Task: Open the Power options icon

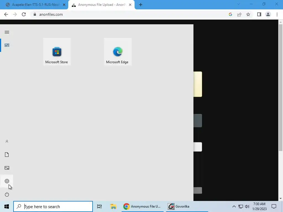Action: pos(7,194)
